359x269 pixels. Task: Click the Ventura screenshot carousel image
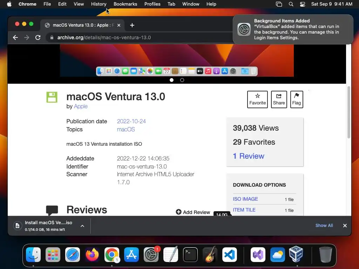pos(177,60)
